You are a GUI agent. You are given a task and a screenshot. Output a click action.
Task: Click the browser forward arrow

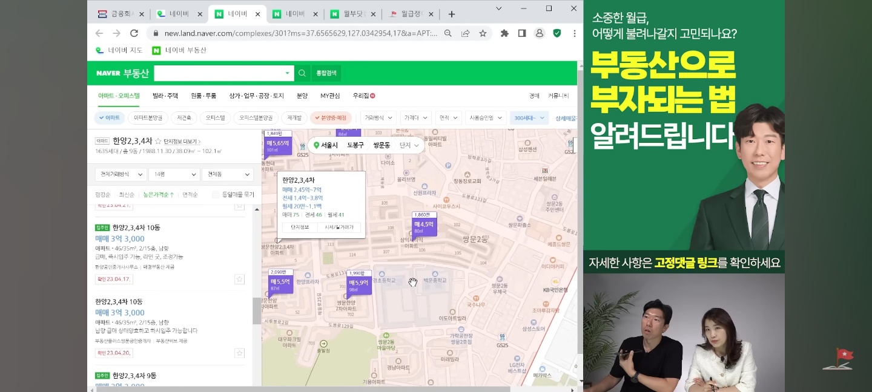(x=117, y=33)
